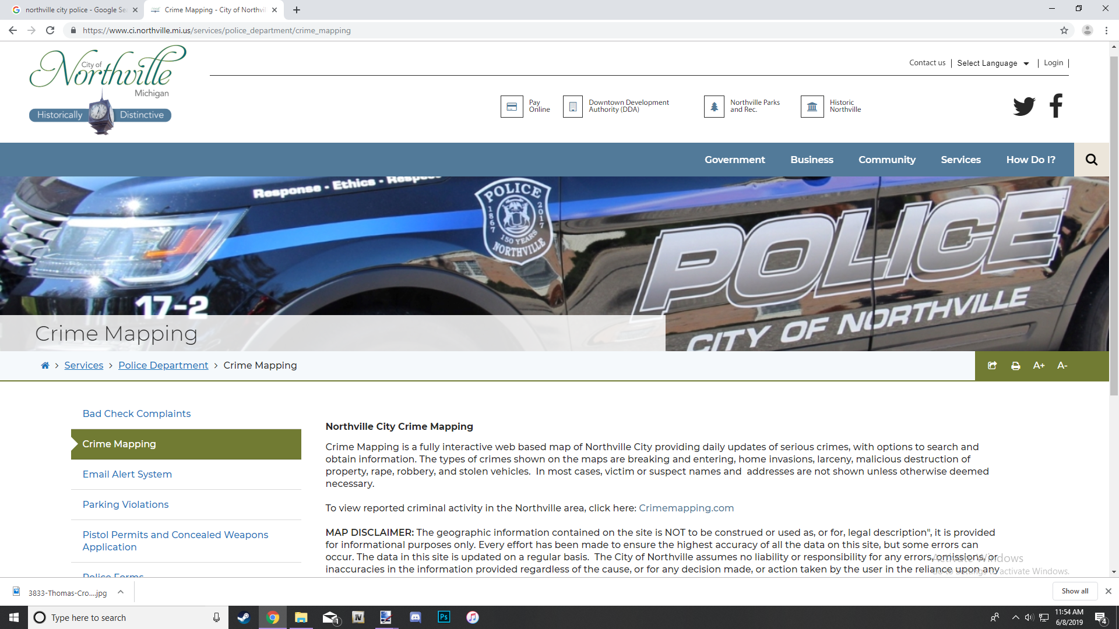Viewport: 1119px width, 629px height.
Task: Follow the Crimemapping.com link
Action: [x=686, y=508]
